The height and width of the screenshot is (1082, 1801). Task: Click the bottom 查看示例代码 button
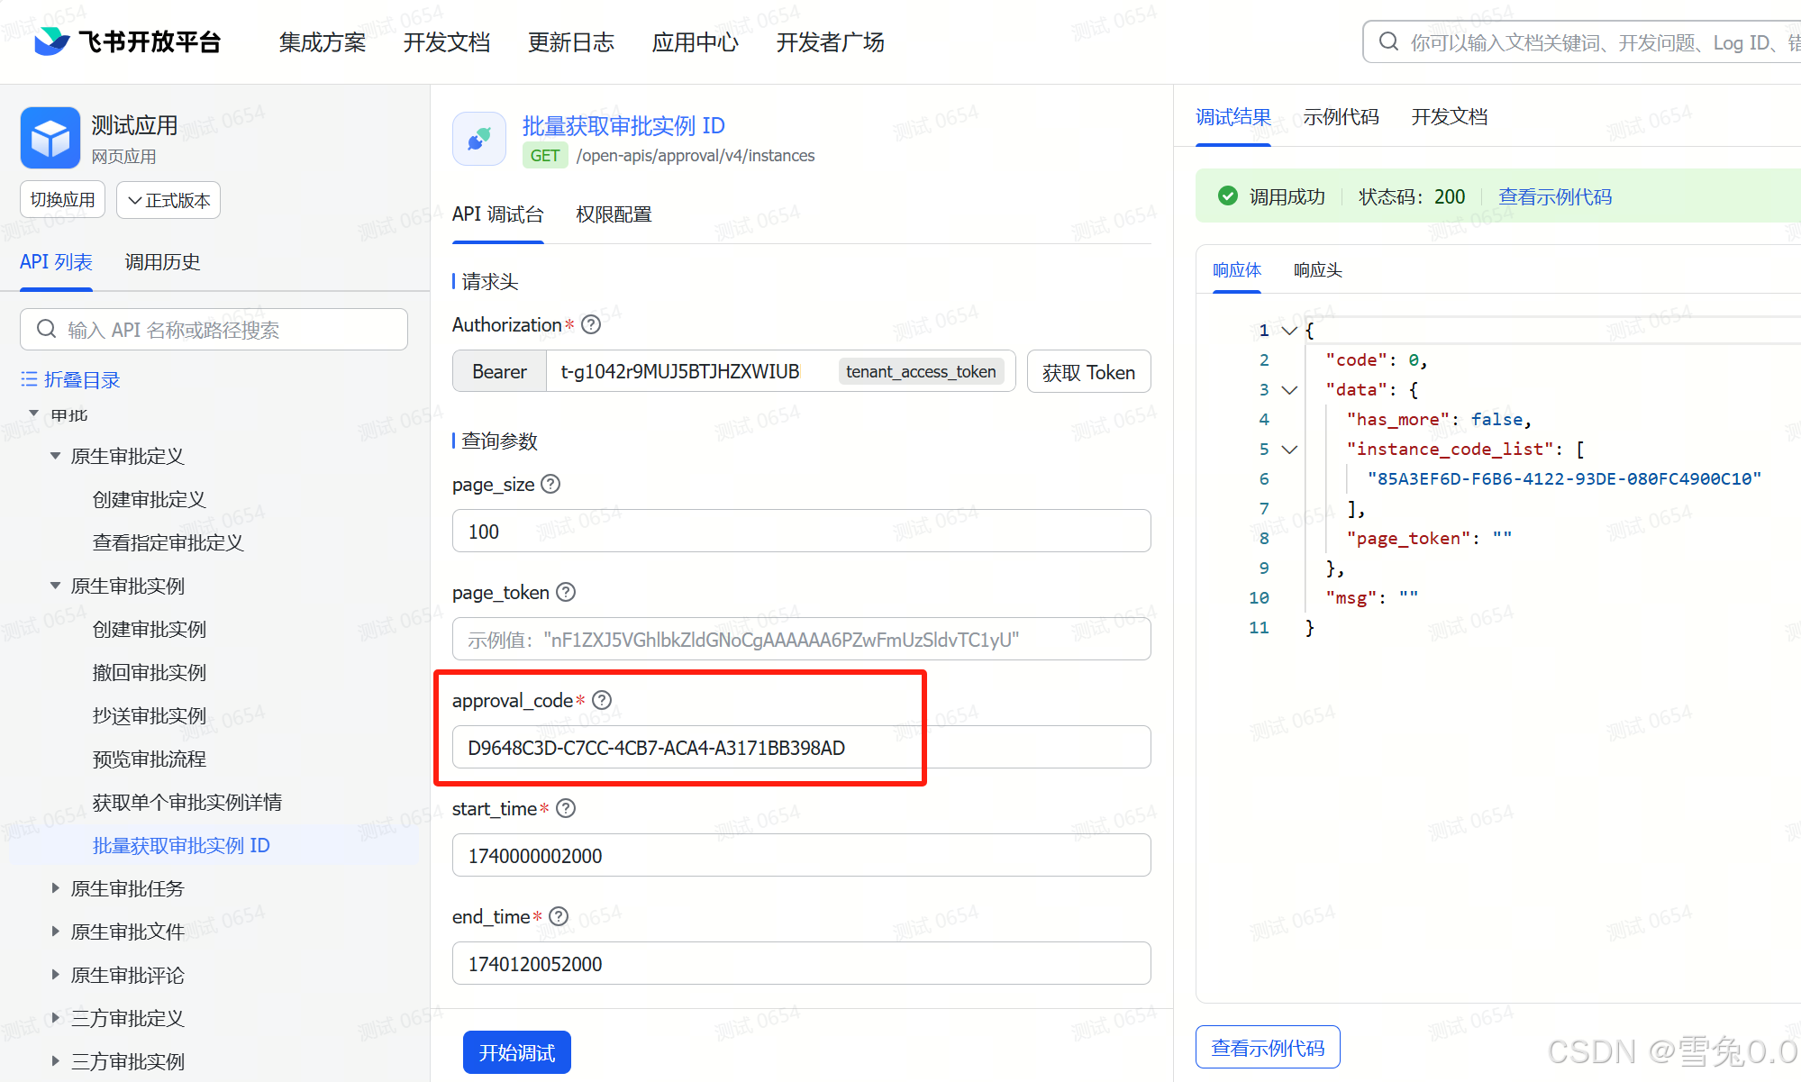[x=1268, y=1048]
